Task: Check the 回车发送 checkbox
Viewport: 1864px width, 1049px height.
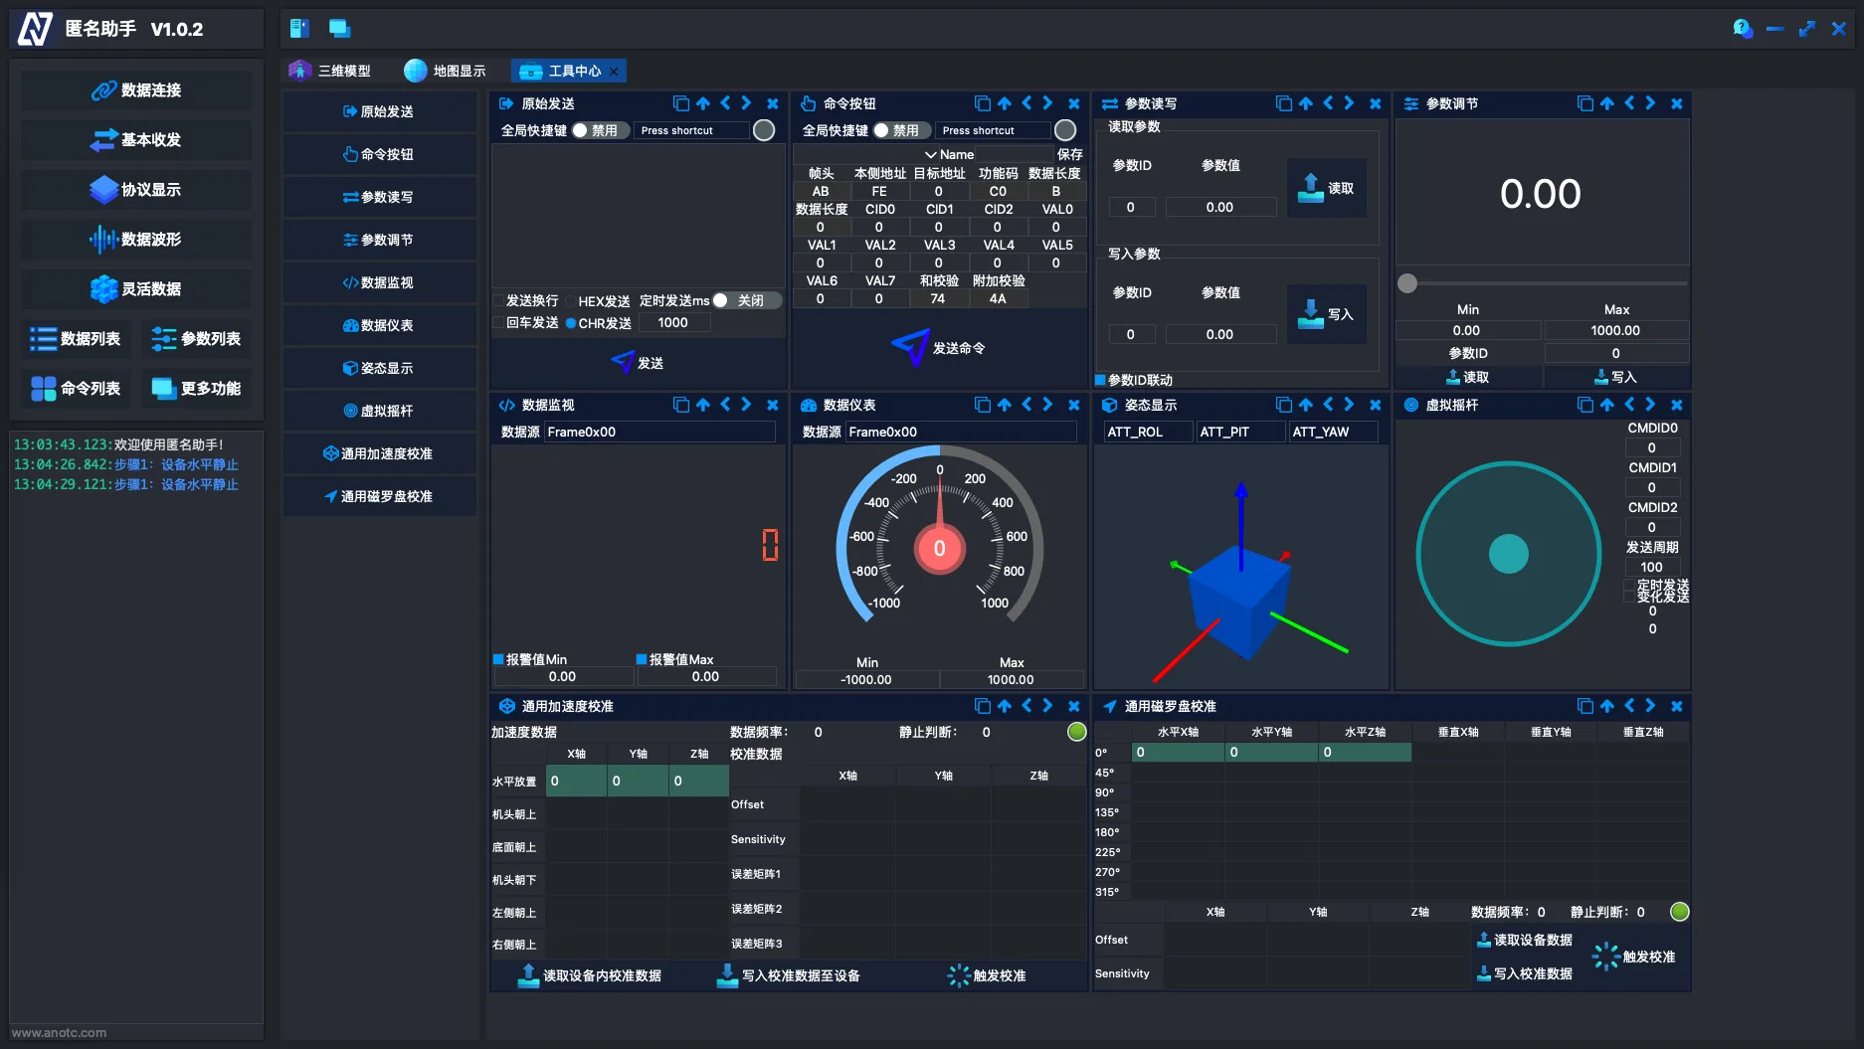Action: [498, 322]
